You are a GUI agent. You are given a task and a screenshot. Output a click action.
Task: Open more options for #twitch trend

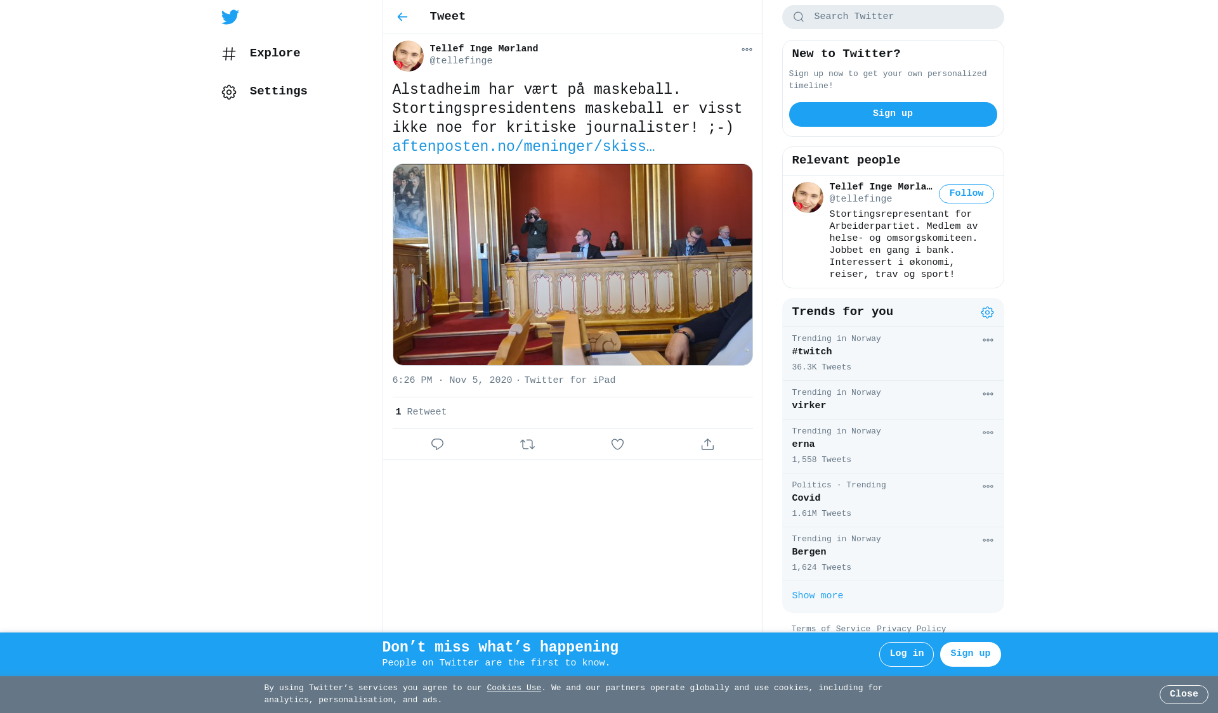tap(988, 340)
